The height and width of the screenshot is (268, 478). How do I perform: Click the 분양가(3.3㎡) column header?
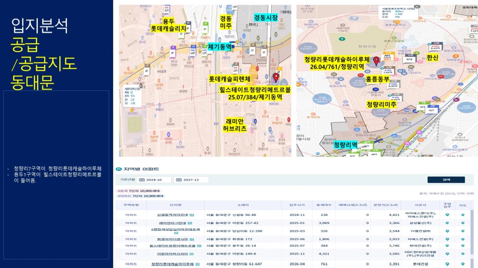point(386,205)
